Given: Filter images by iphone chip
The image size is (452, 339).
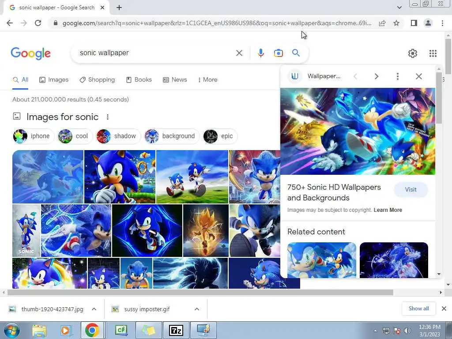Looking at the screenshot, I should pyautogui.click(x=34, y=136).
